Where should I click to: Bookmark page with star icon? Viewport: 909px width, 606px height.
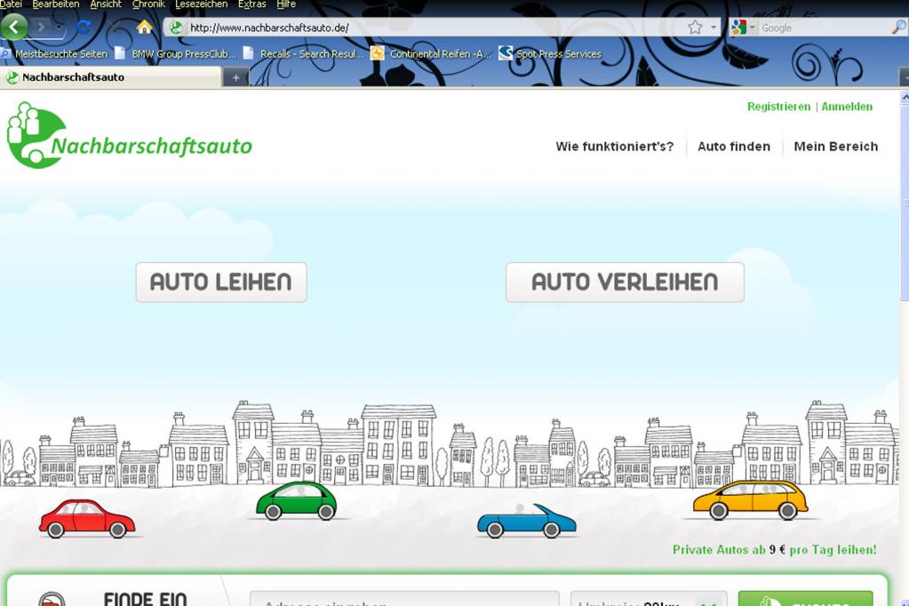[x=695, y=28]
